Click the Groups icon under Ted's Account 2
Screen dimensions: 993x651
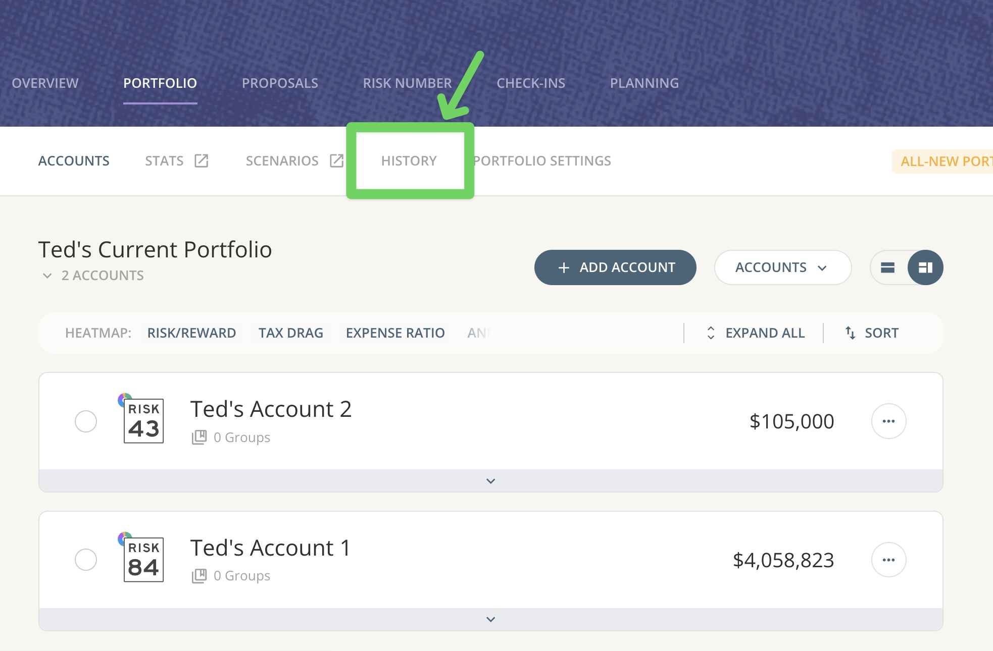tap(198, 437)
